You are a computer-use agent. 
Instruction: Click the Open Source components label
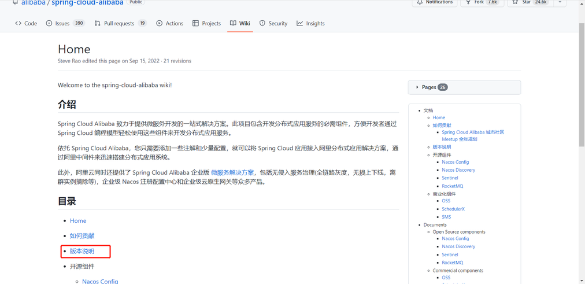tap(459, 232)
